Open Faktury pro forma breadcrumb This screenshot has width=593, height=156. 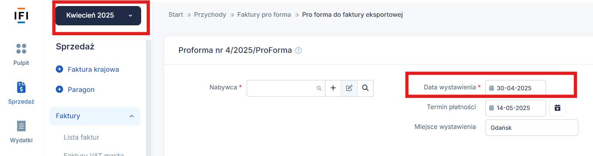pos(264,15)
